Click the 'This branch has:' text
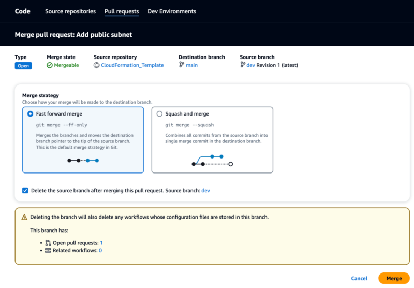Image resolution: width=414 pixels, height=288 pixels. point(49,231)
